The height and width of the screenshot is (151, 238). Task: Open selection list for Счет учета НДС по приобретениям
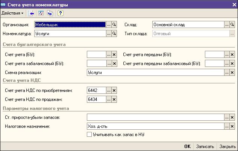109,90
